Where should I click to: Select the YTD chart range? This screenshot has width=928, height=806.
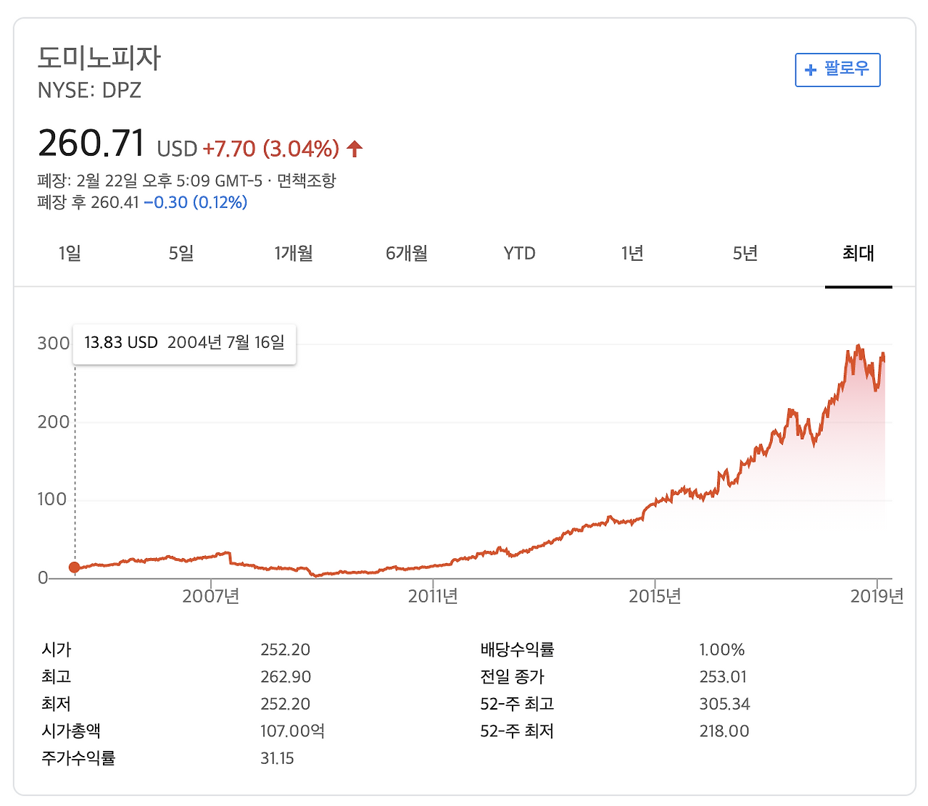519,253
